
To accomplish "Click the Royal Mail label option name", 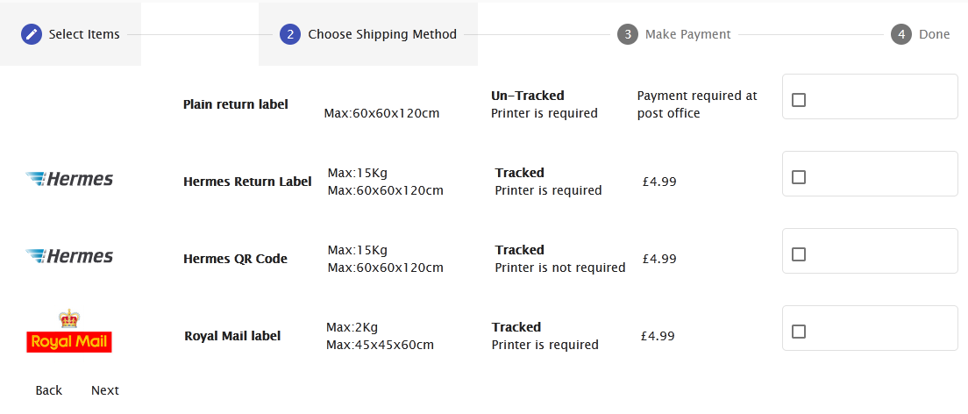I will pos(232,336).
